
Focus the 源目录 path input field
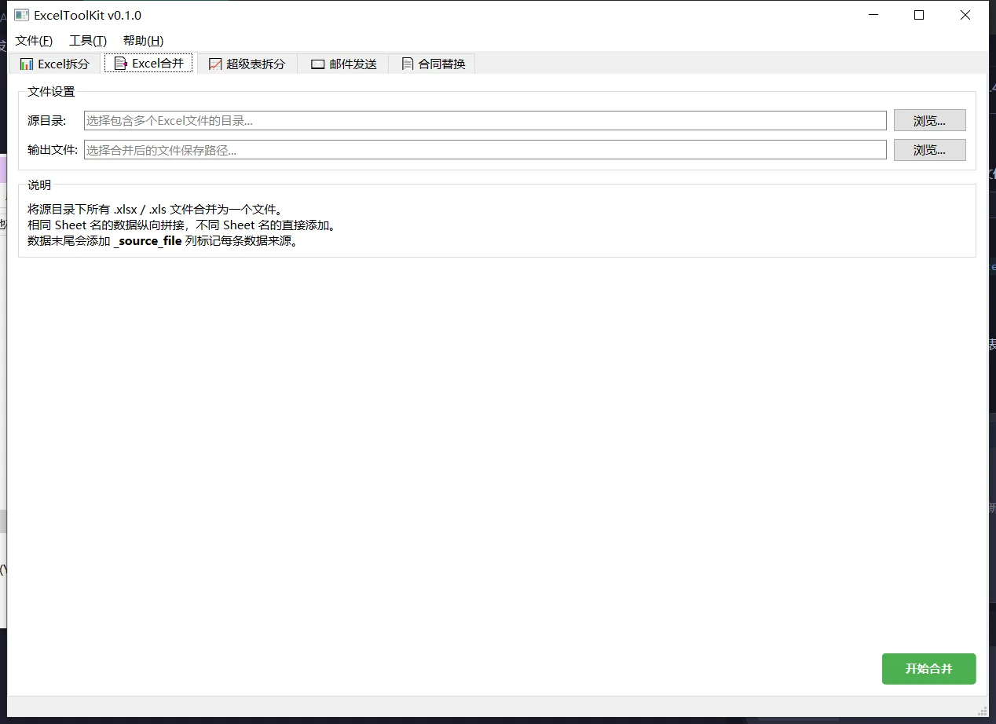click(x=485, y=121)
